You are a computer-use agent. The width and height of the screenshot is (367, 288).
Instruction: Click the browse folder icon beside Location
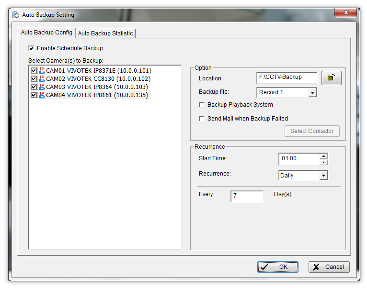331,78
